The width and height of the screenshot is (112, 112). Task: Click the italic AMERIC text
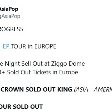pyautogui.click(x=103, y=90)
